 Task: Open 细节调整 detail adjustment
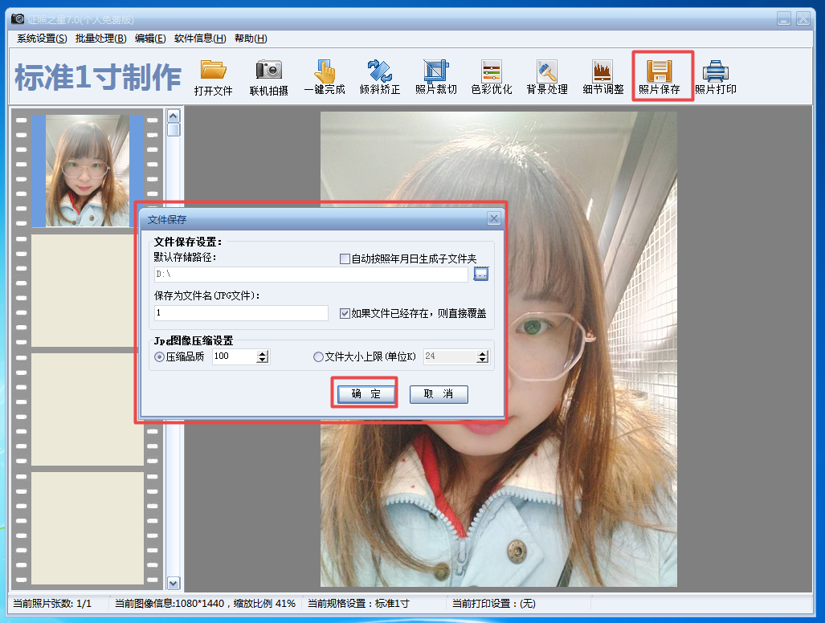(603, 77)
